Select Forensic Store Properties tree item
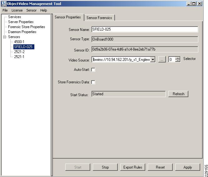 coord(27,27)
